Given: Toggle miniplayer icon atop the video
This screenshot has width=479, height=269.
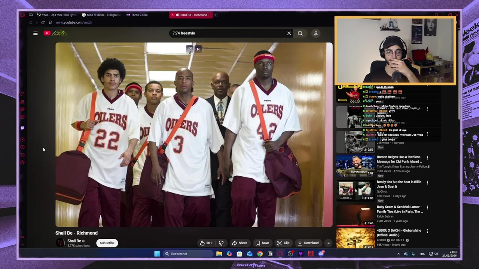Looking at the screenshot, I should click(x=190, y=49).
